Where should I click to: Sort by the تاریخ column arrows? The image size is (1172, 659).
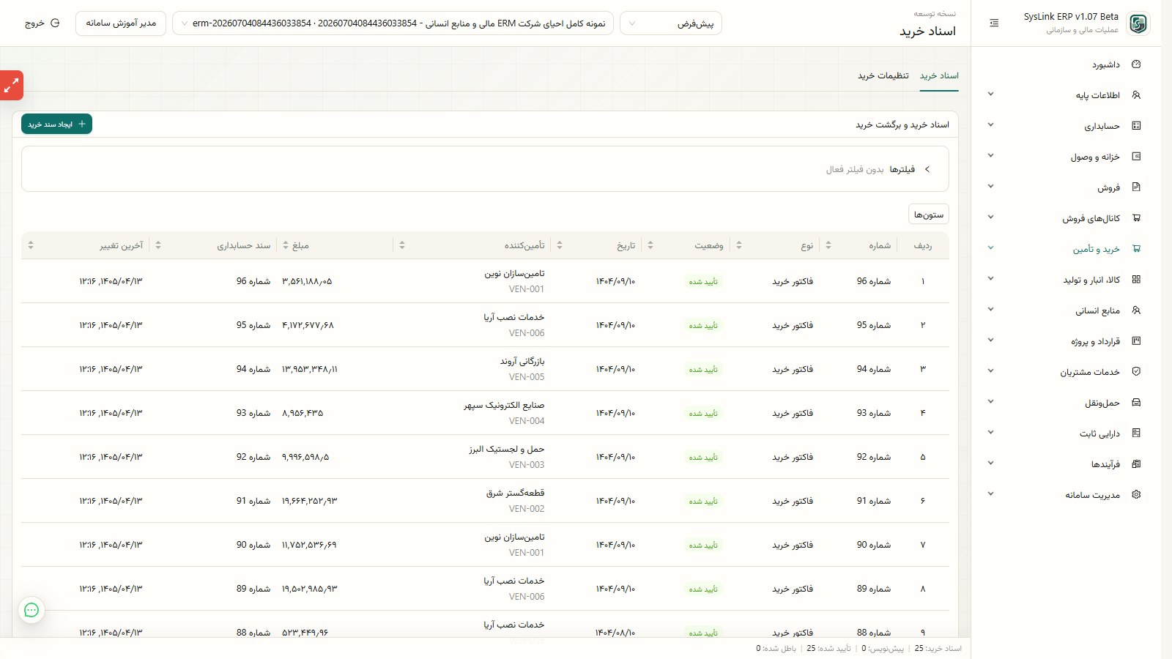point(560,245)
